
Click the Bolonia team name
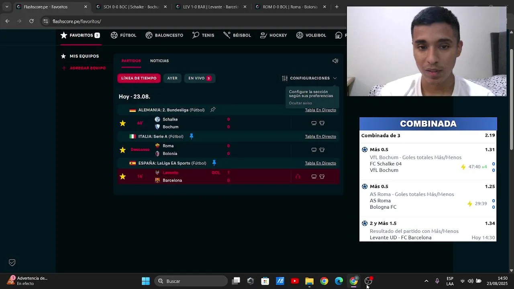coord(170,153)
